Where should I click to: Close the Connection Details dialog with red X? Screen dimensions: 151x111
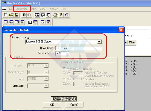point(121,30)
